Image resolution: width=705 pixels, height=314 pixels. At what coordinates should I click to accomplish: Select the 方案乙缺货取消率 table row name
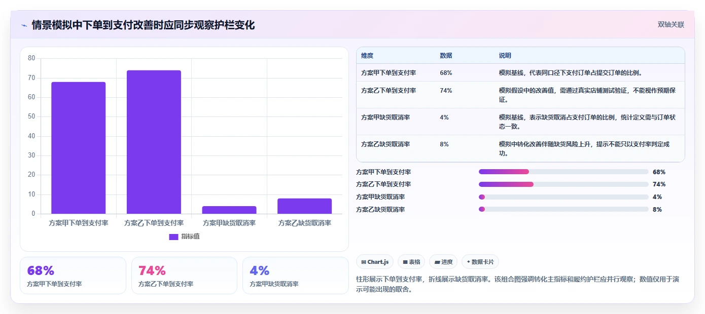(385, 144)
